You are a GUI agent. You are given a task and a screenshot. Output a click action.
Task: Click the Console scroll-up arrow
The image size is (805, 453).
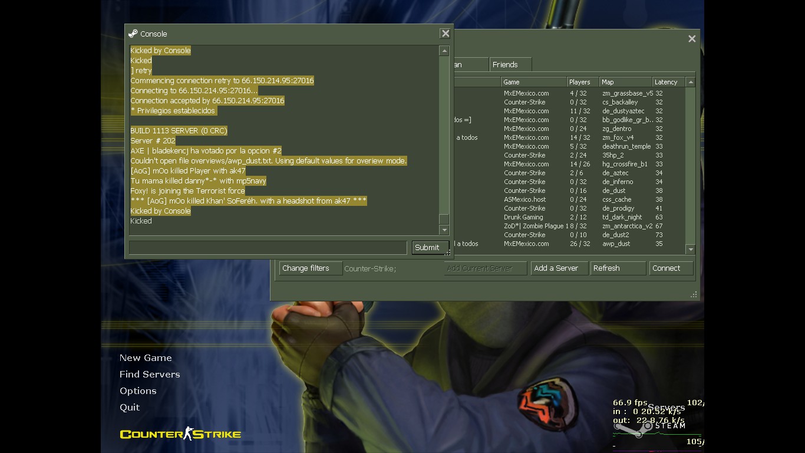444,51
